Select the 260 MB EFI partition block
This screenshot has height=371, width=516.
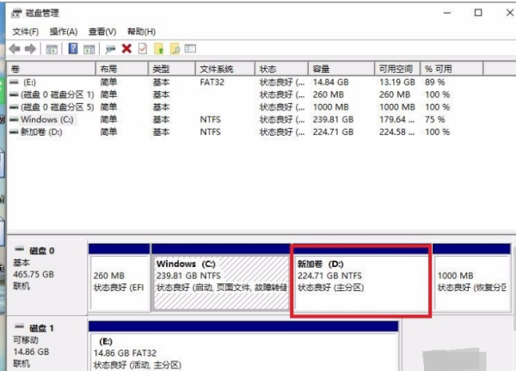click(120, 277)
